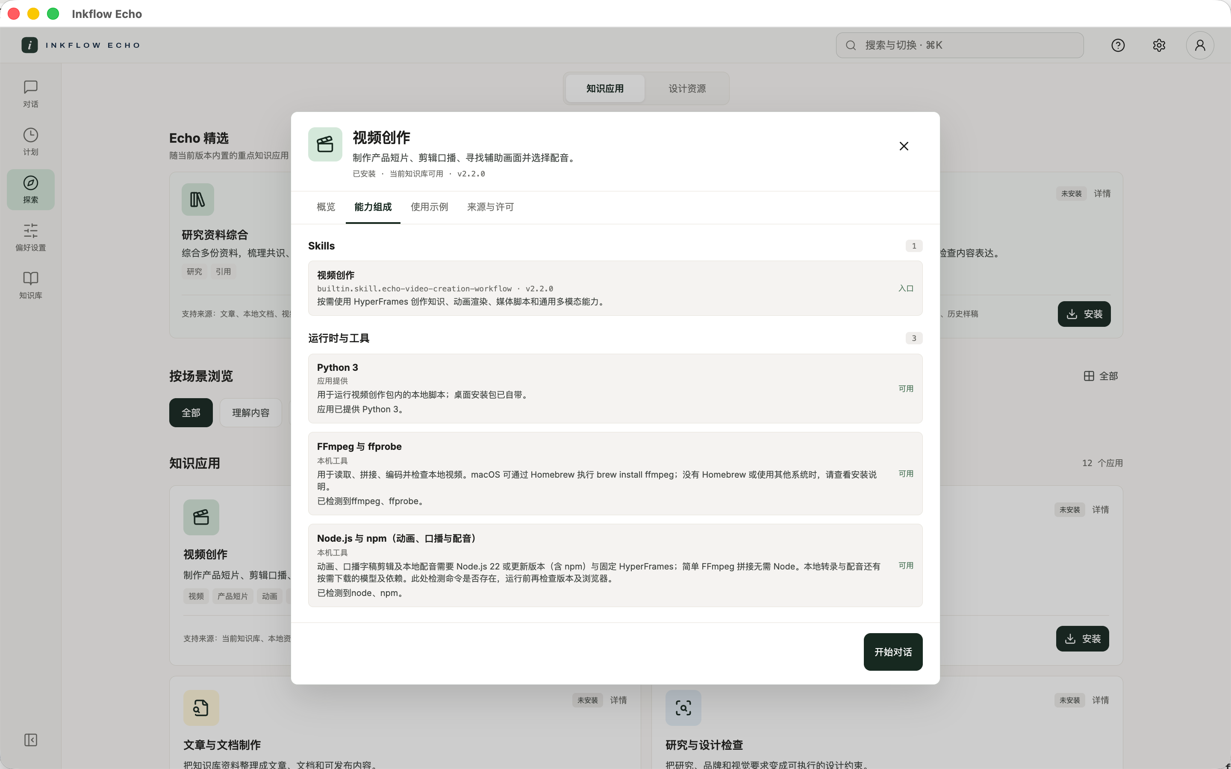Click the 研究资料综合 library books icon

(x=197, y=200)
